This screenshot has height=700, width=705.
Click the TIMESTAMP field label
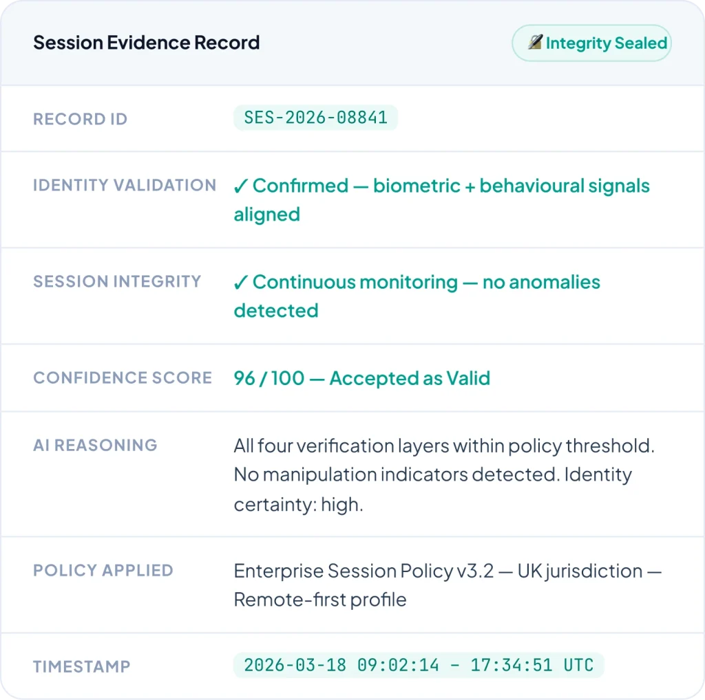(82, 666)
